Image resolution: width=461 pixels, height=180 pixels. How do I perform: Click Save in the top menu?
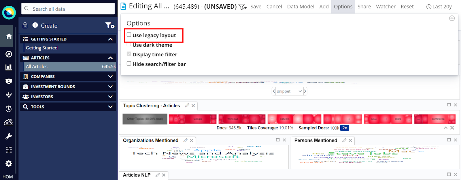coord(256,7)
